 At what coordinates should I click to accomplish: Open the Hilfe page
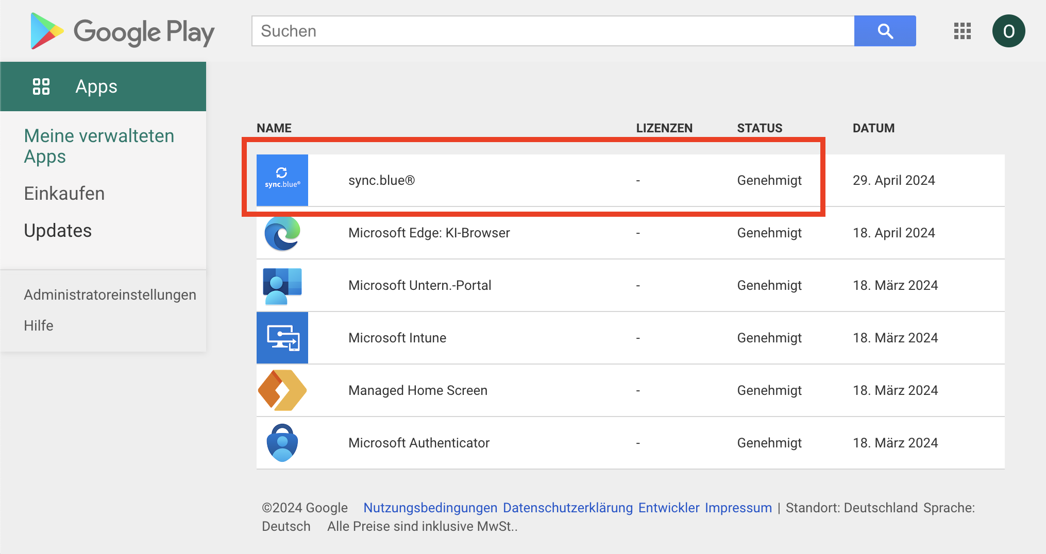[x=39, y=325]
